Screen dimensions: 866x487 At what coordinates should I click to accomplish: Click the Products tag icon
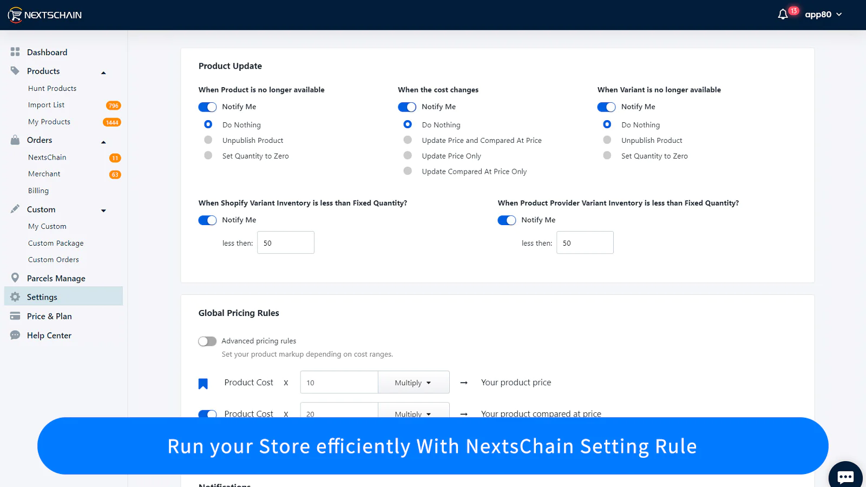pos(15,71)
